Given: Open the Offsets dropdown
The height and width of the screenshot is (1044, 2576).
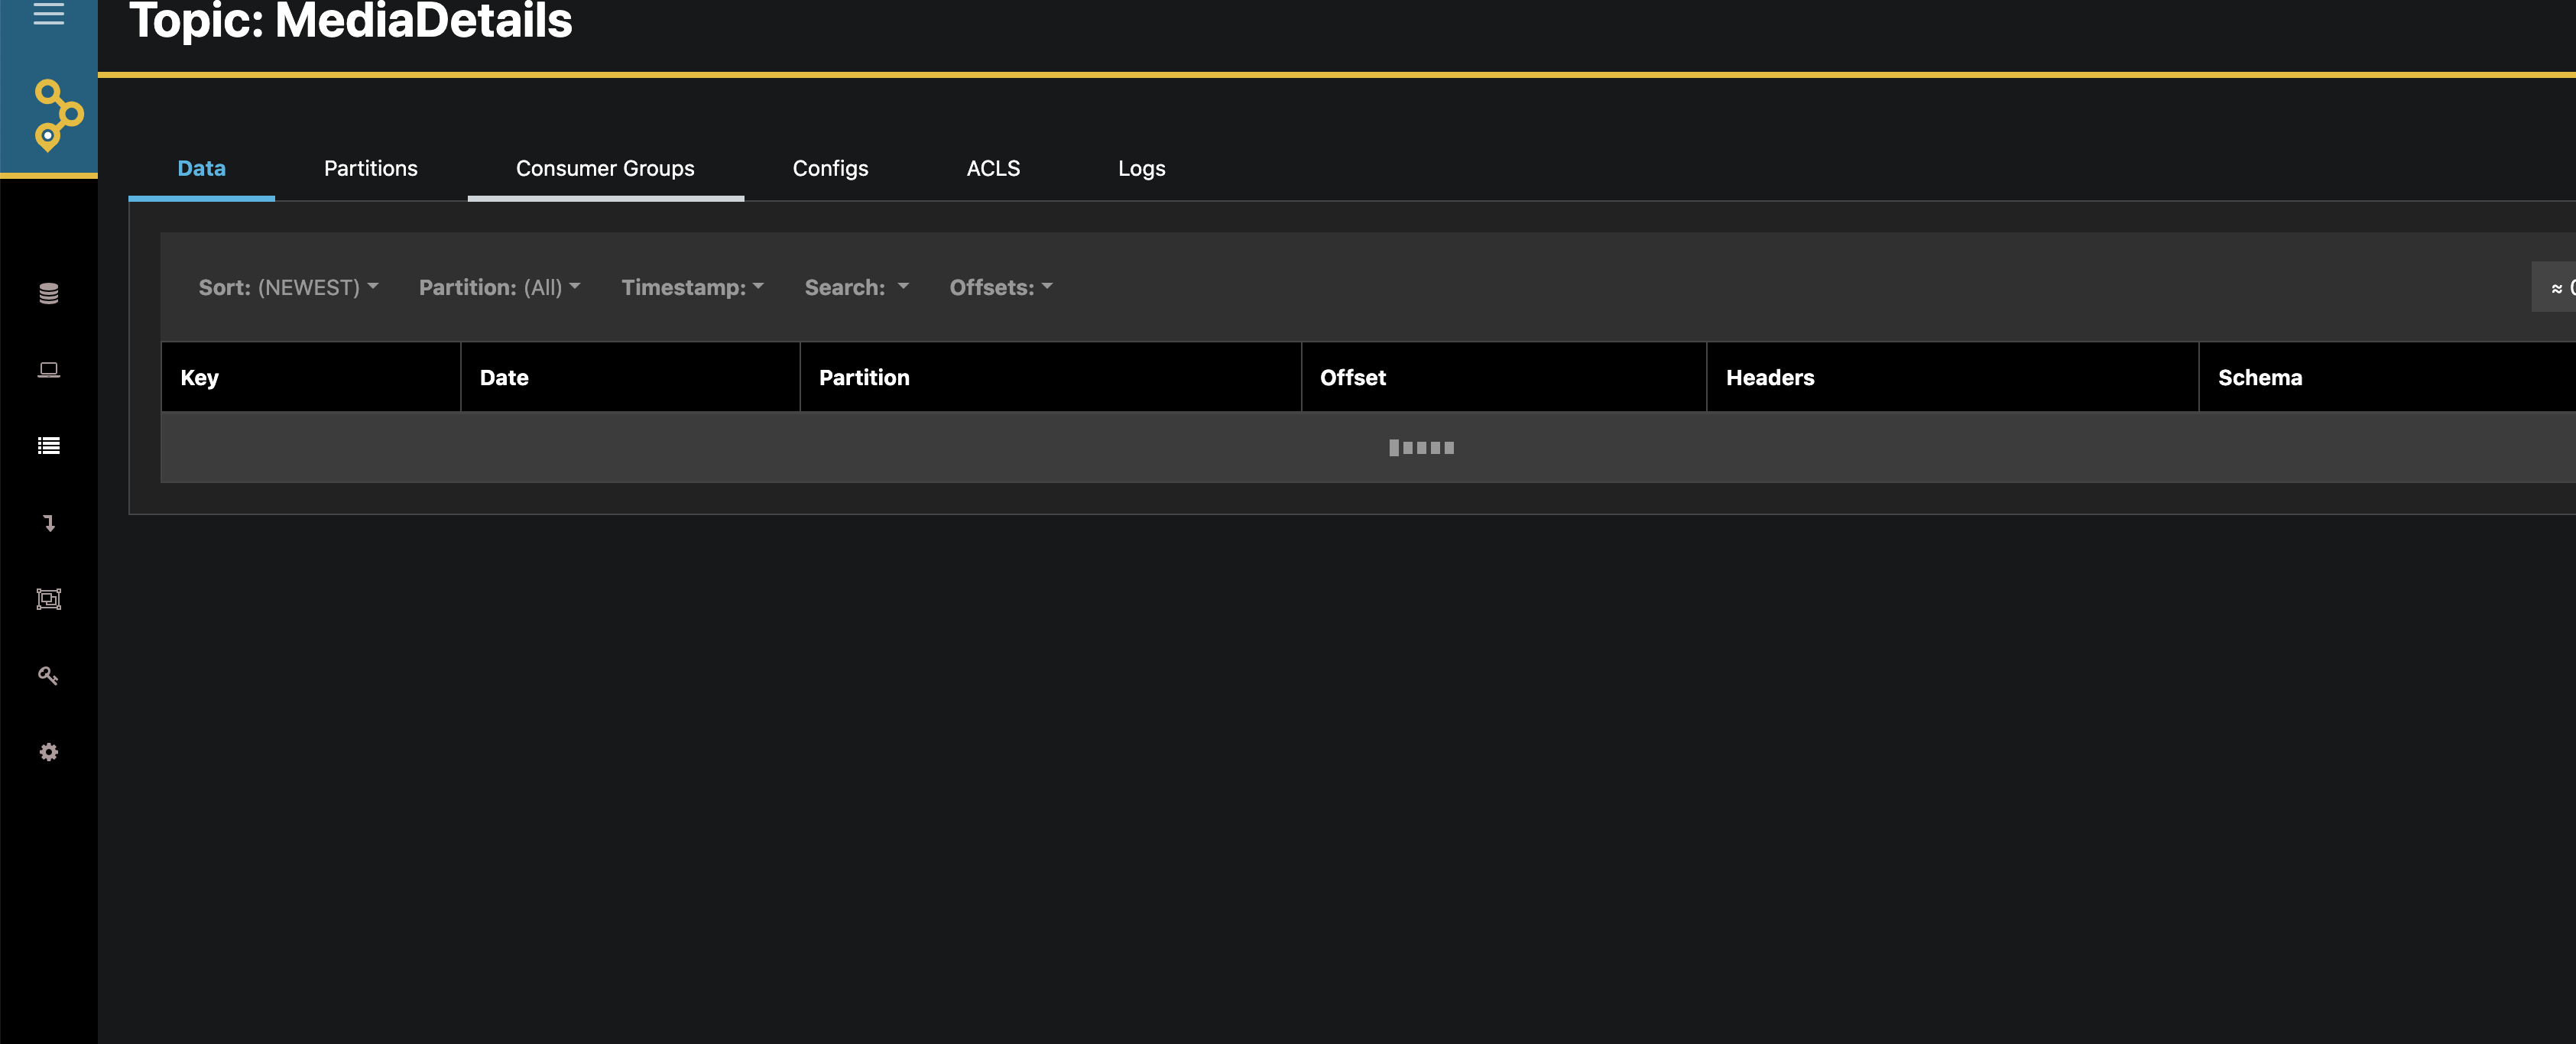Looking at the screenshot, I should [x=1000, y=287].
